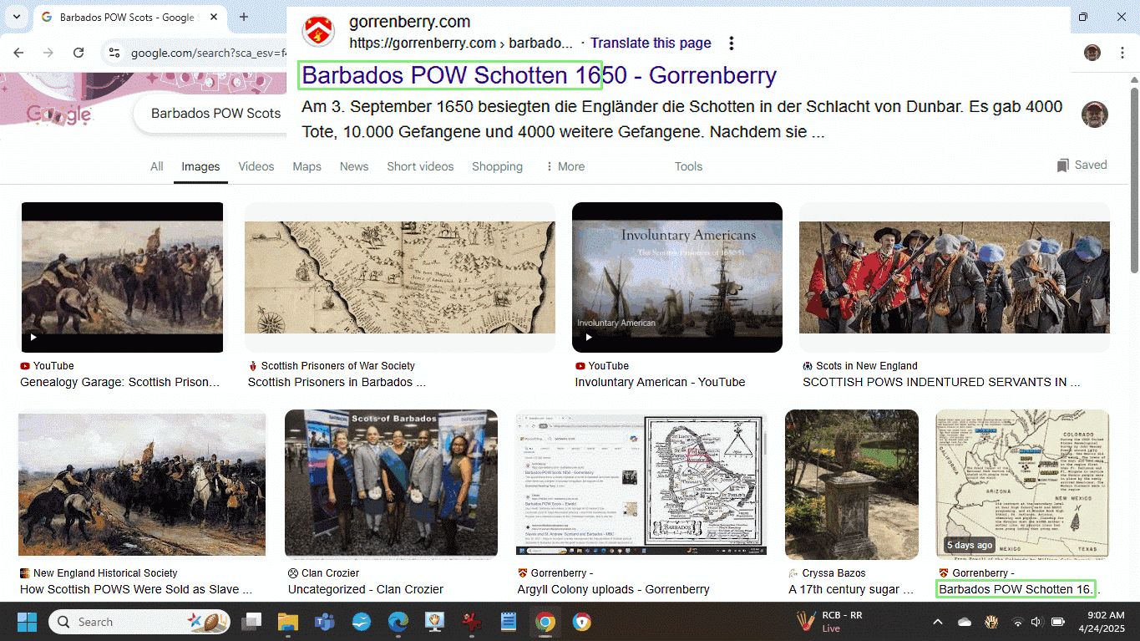Open site information icon in address bar
The width and height of the screenshot is (1140, 641).
tap(114, 53)
